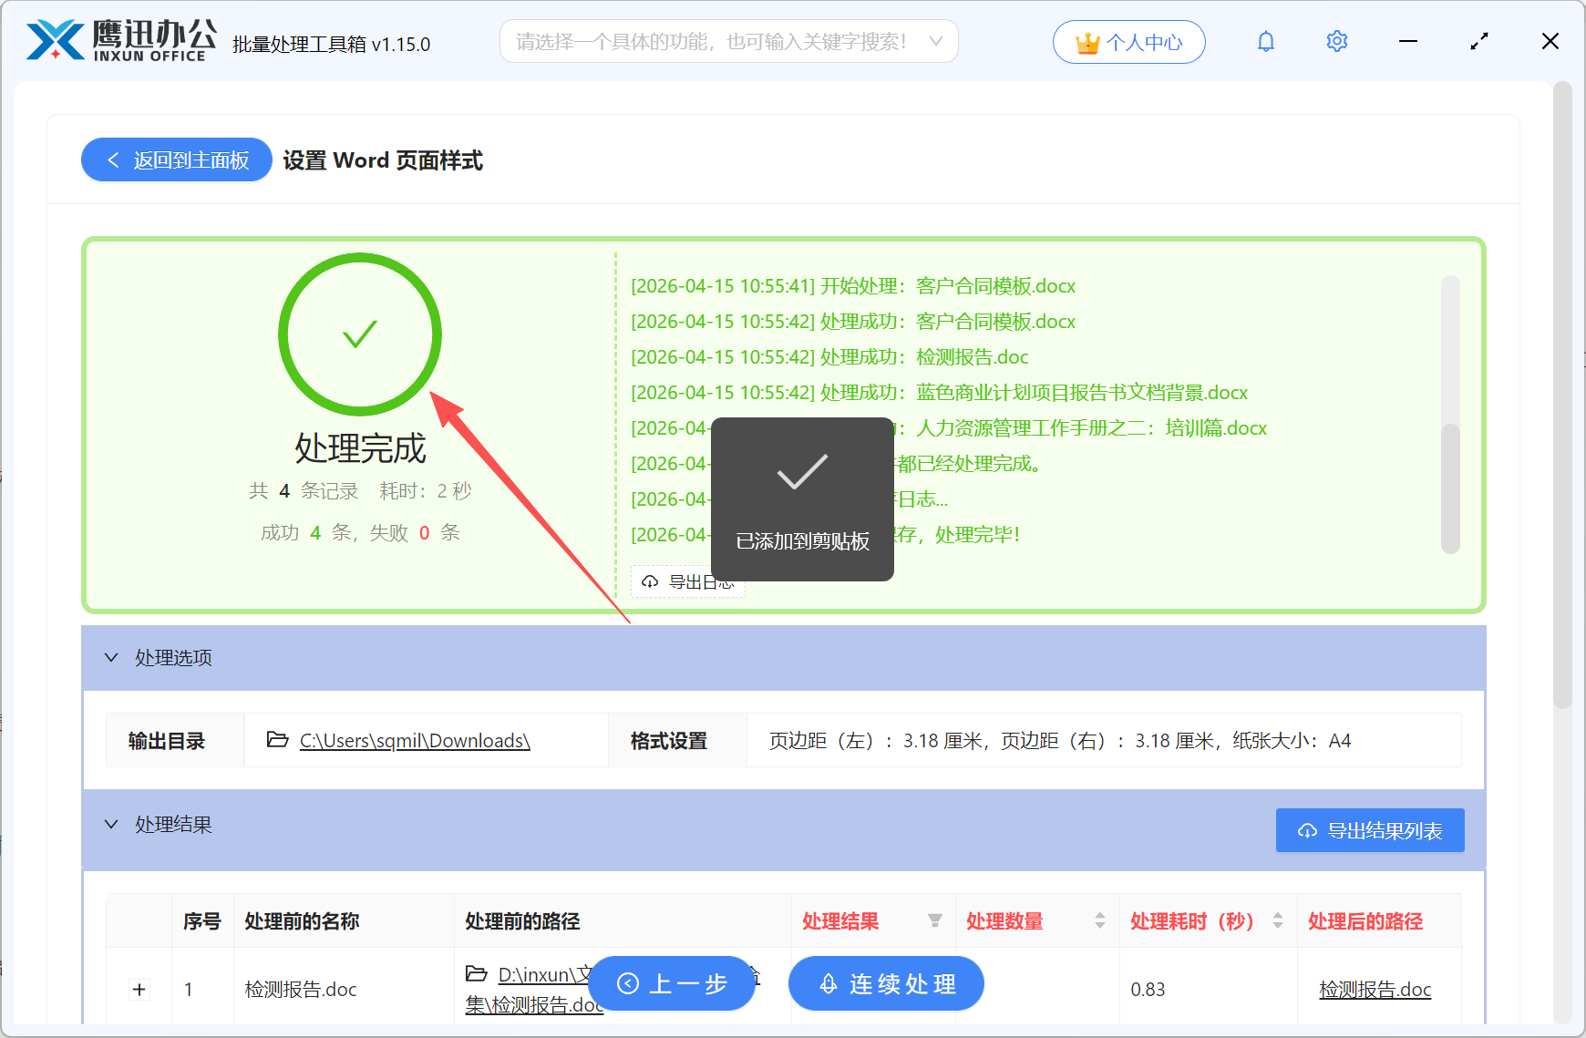Screen dimensions: 1586x1038
Task: Click the folder icon beside the 输出目录 path
Action: tap(277, 740)
